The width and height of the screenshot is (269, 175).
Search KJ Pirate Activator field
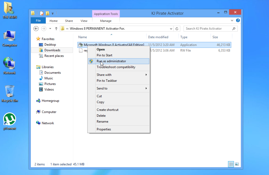pyautogui.click(x=211, y=29)
